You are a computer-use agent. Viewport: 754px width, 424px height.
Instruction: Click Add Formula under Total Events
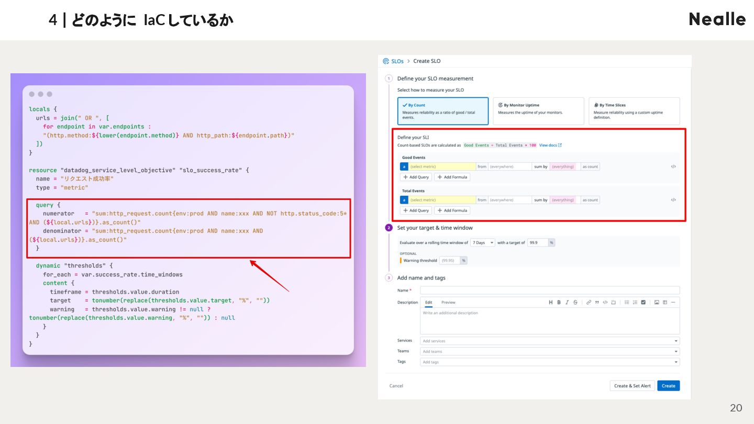tap(452, 210)
